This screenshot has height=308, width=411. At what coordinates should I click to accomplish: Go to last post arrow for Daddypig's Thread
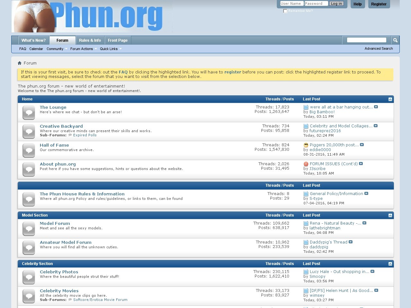pos(351,242)
